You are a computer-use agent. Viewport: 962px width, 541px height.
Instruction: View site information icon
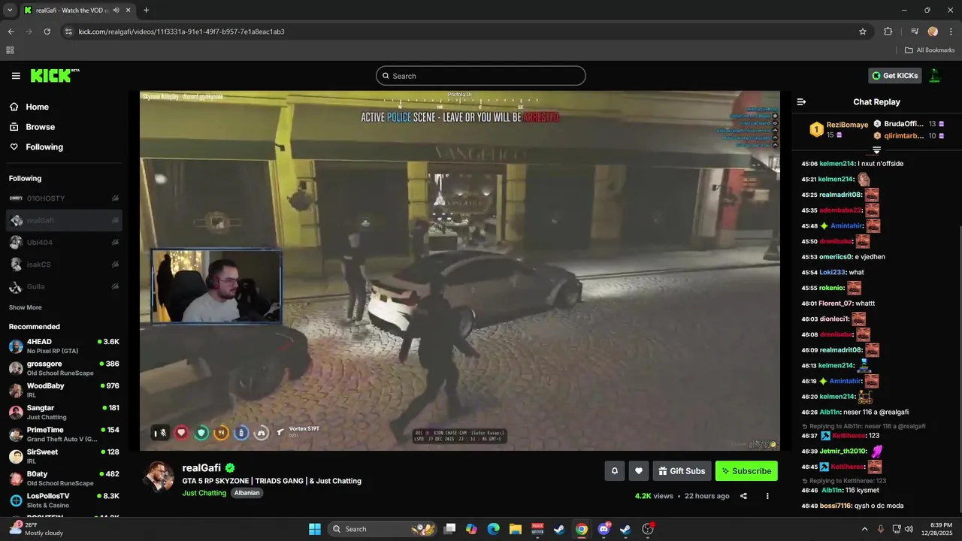click(68, 32)
